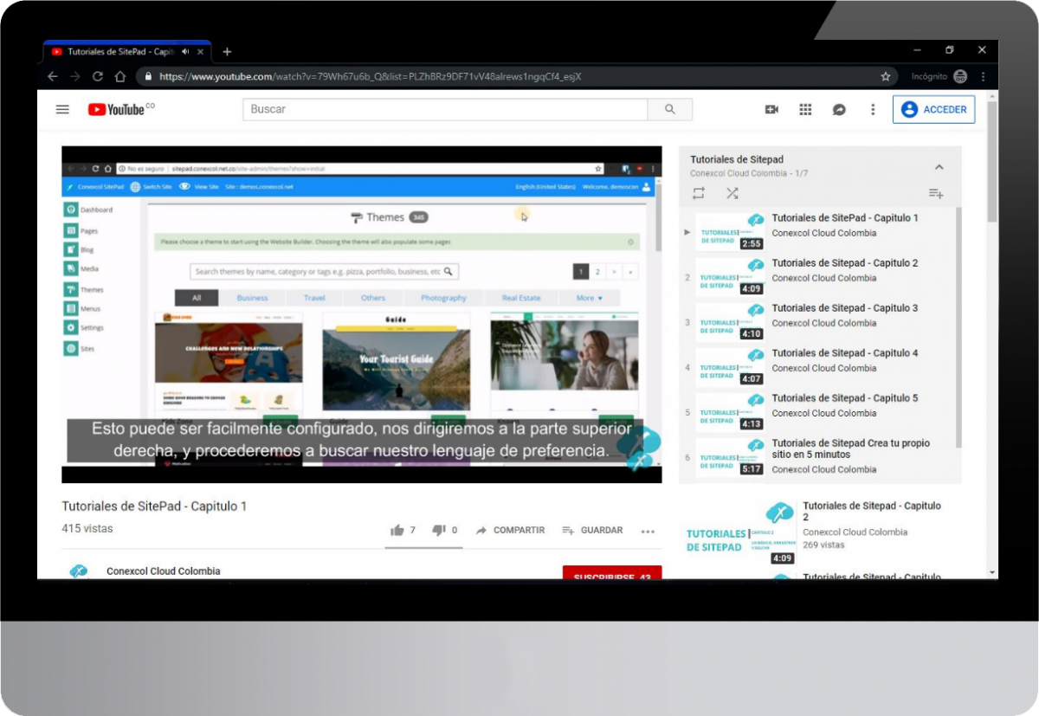
Task: Click the YouTube logo to go home
Action: 114,109
